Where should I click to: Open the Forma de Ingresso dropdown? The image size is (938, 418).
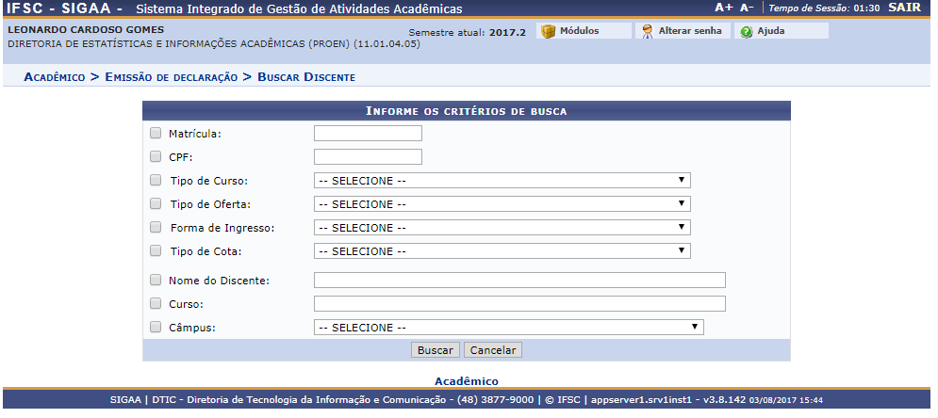(x=502, y=228)
